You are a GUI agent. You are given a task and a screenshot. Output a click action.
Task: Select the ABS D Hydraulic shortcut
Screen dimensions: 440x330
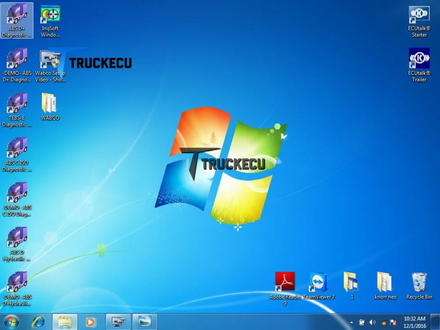pyautogui.click(x=17, y=244)
